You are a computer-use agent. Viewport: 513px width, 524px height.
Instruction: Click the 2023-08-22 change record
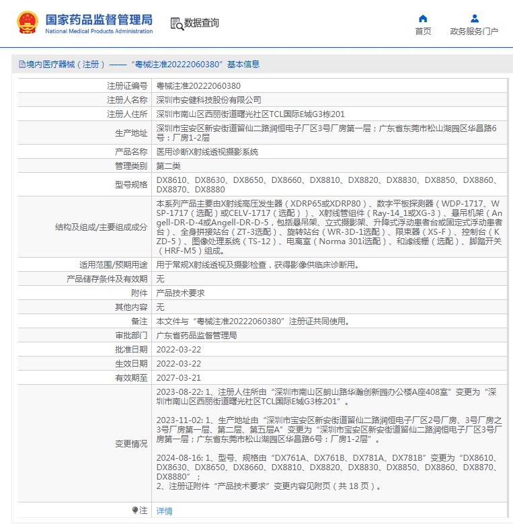pyautogui.click(x=326, y=396)
